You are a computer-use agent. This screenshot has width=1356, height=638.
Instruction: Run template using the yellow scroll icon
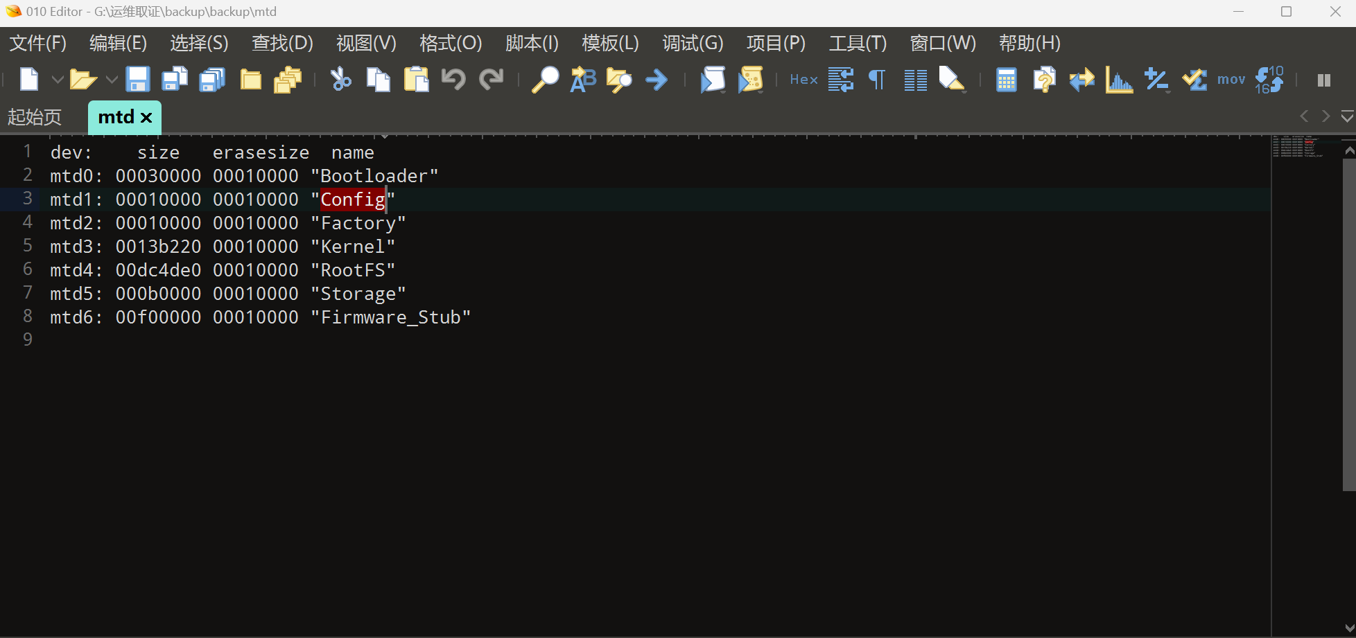[751, 80]
